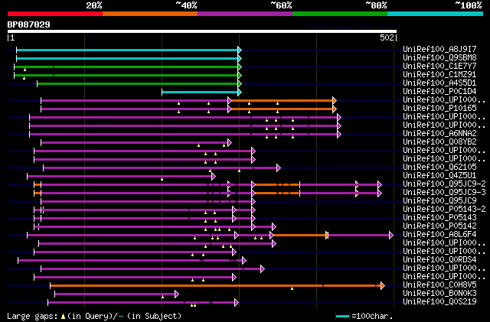Click the '~40%' scale label
The width and height of the screenshot is (490, 322).
coord(186,5)
